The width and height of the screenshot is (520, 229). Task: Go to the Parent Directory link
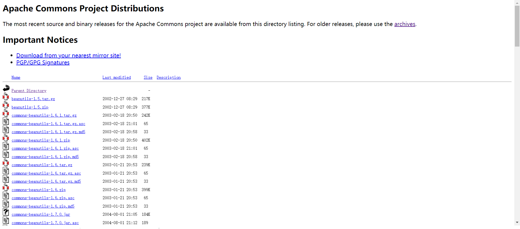click(x=29, y=91)
